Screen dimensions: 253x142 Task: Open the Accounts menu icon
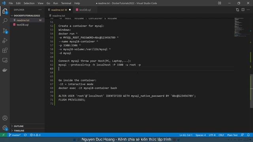5,118
